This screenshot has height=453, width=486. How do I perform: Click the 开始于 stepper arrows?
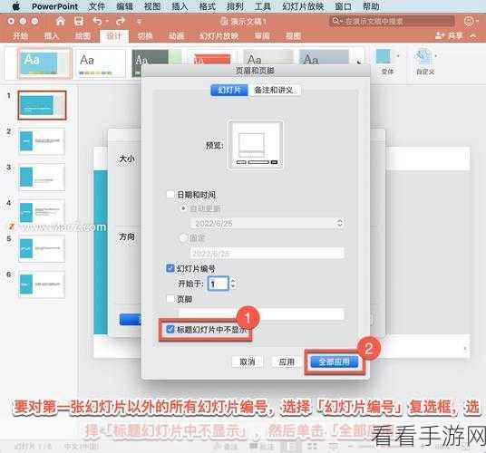(233, 284)
